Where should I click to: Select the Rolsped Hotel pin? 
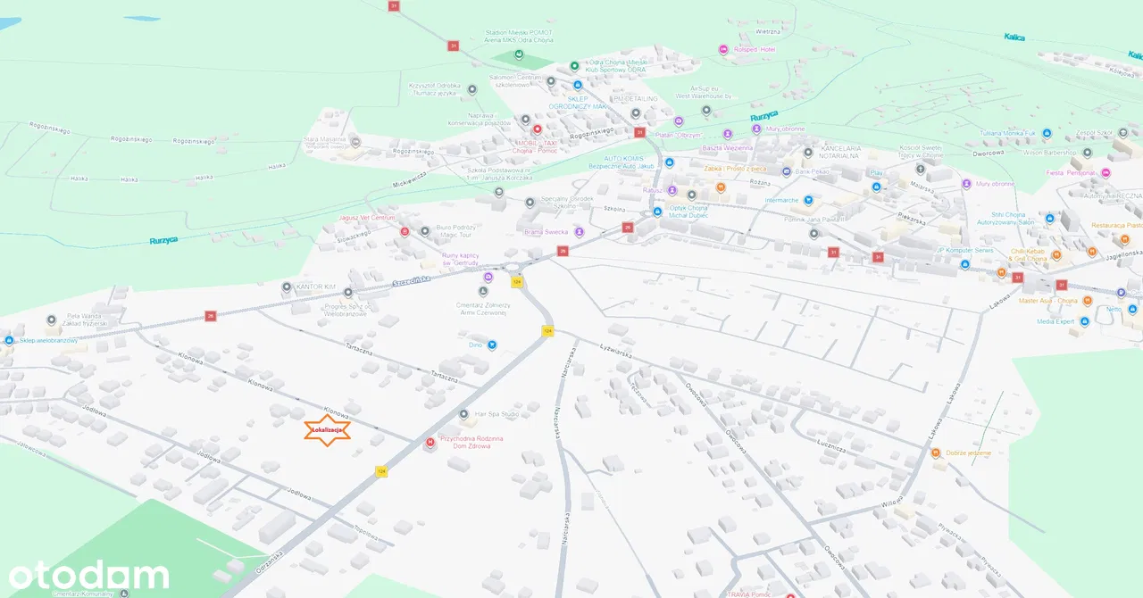(x=723, y=49)
